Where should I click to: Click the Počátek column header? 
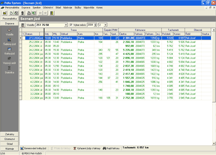167,34
